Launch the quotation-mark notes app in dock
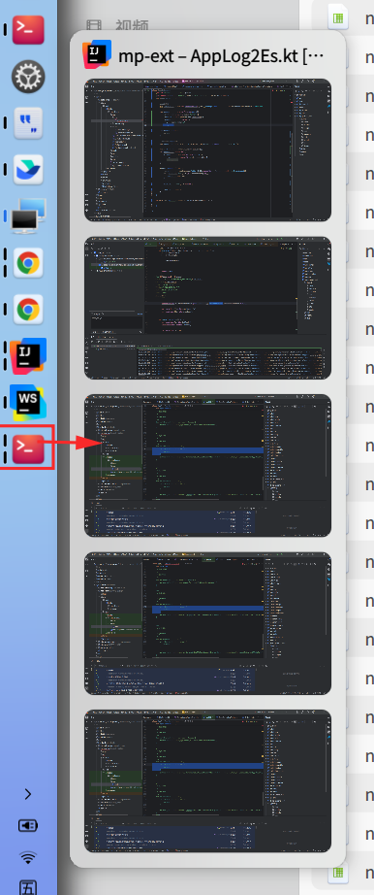374x895 pixels. (28, 122)
